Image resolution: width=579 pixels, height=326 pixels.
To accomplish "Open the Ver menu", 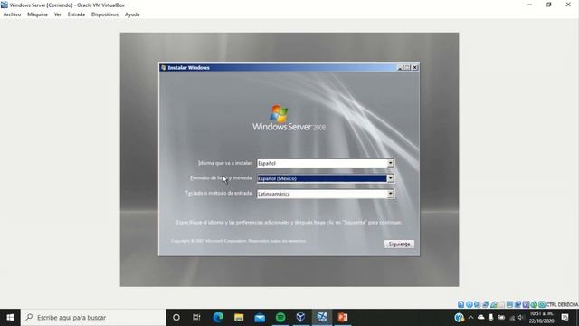I will (x=58, y=14).
